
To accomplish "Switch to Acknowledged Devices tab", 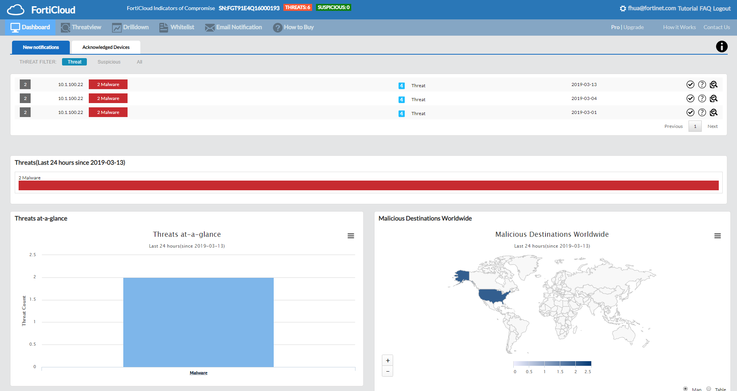I will point(106,47).
